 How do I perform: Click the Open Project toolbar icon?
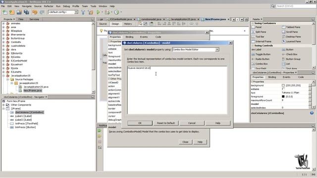(19, 12)
